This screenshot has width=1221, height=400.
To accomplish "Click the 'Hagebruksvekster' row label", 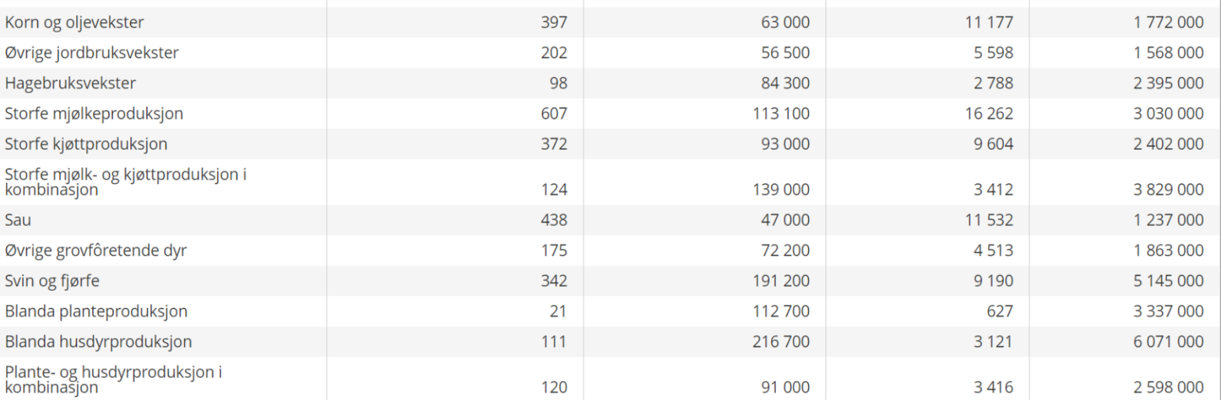I will coord(71,83).
